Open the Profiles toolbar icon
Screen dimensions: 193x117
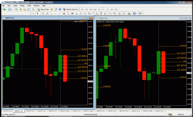point(10,9)
